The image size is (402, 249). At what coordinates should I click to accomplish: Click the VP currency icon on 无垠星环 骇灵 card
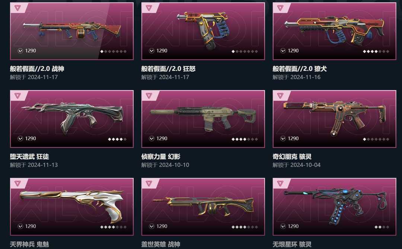(283, 226)
